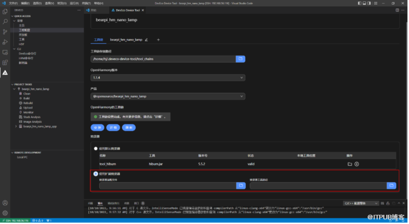The image size is (409, 224).
Task: Open the Explorer view in activity bar
Action: (x=5, y=11)
